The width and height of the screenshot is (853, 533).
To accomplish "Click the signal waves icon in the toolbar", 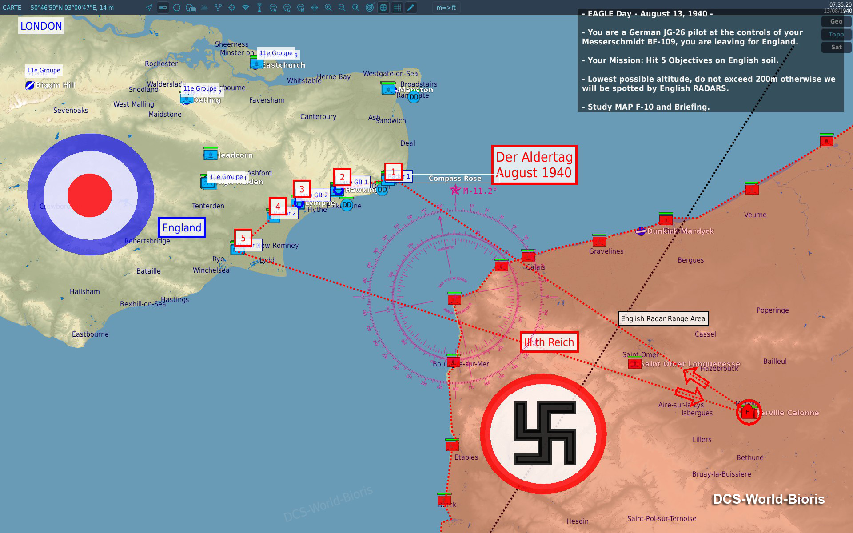I will point(246,8).
